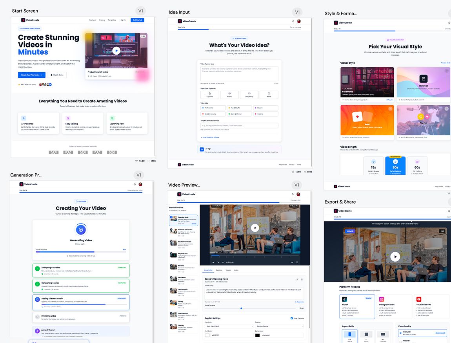Click the Scene Duration slider handle
451x343 pixels.
(x=241, y=308)
